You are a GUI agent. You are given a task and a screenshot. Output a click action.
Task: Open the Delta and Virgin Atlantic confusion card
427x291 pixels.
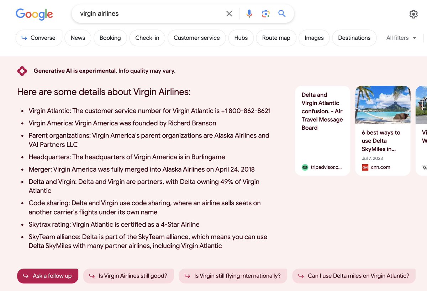[x=323, y=131]
